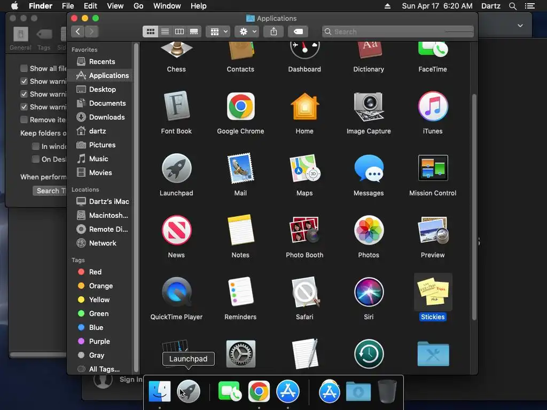Select the Stickies app icon
The image size is (547, 410).
[x=433, y=292]
